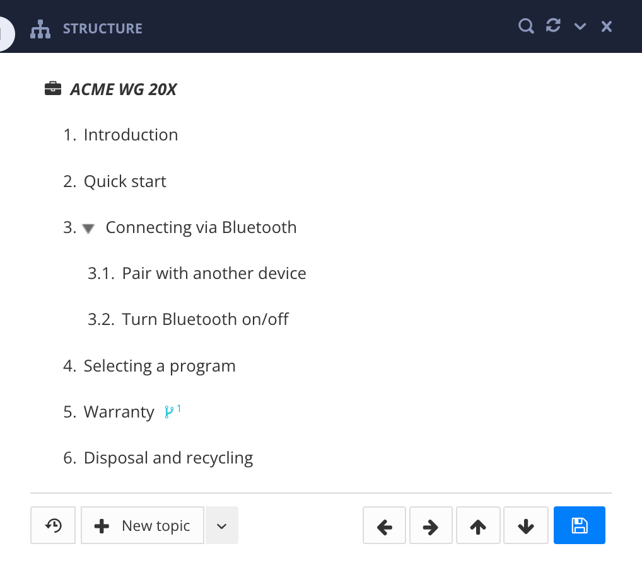Expand the panel options chevron in header
642x563 pixels.
click(x=580, y=26)
